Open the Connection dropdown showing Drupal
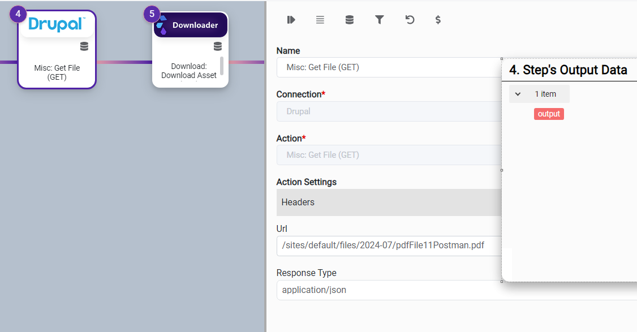 [x=389, y=111]
